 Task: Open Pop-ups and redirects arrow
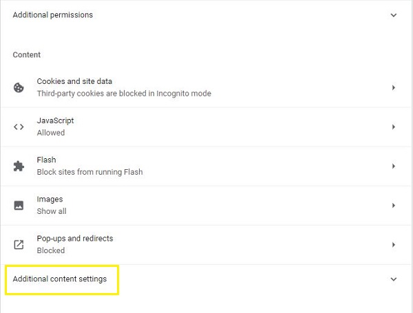point(394,244)
